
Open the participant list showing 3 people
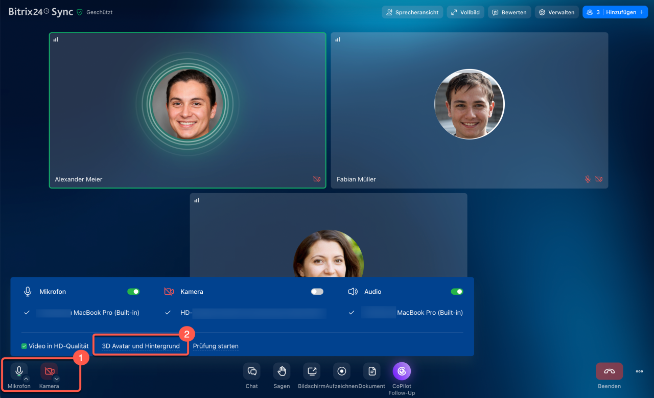coord(593,12)
